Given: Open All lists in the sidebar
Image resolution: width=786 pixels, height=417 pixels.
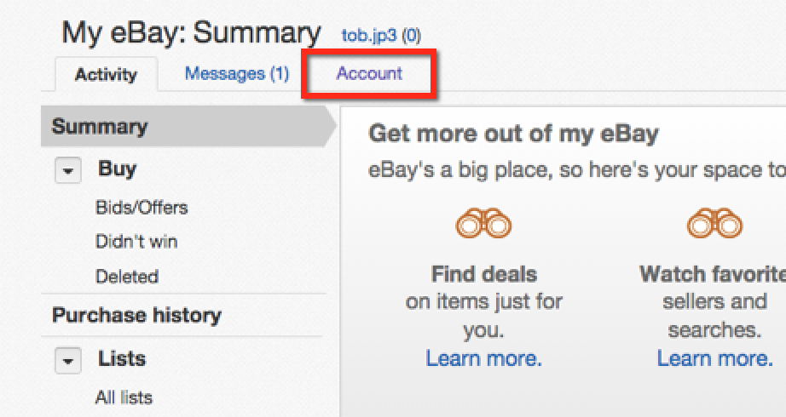Looking at the screenshot, I should 124,397.
